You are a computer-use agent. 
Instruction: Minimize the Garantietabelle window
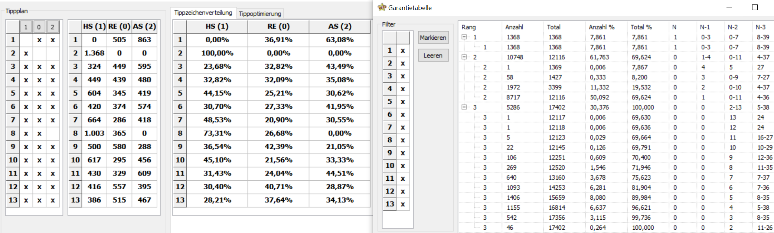pos(729,7)
